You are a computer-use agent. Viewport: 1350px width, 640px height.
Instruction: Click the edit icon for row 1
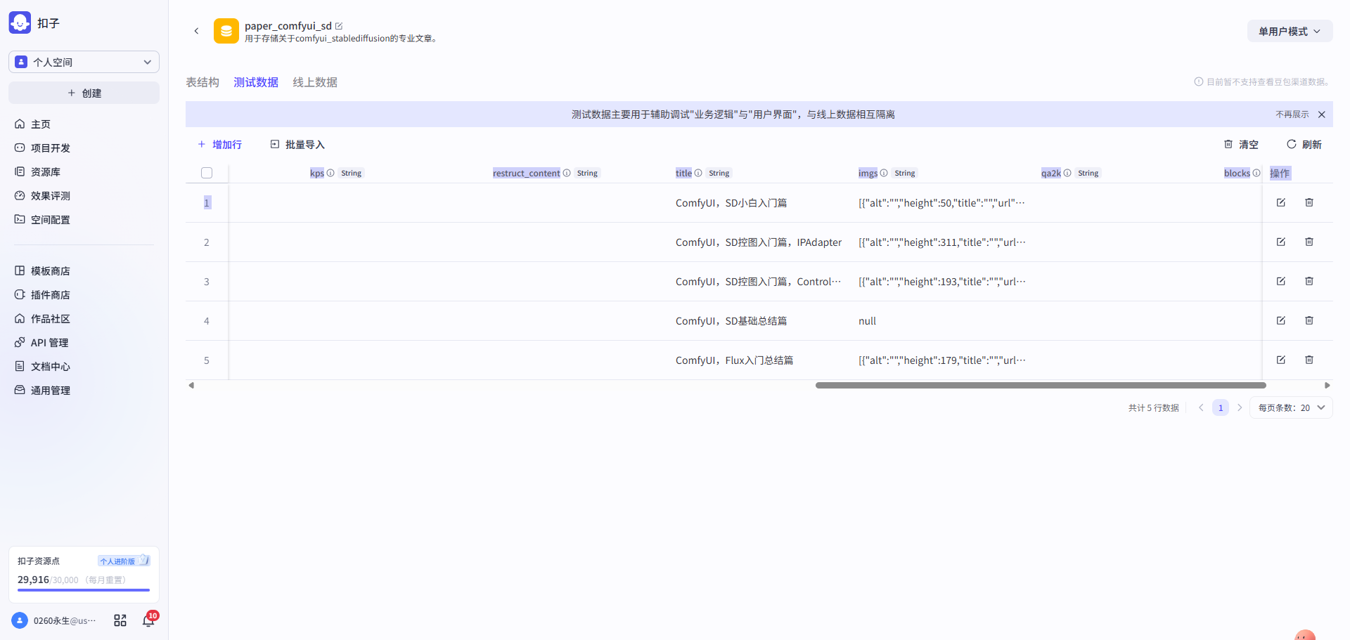click(x=1280, y=202)
